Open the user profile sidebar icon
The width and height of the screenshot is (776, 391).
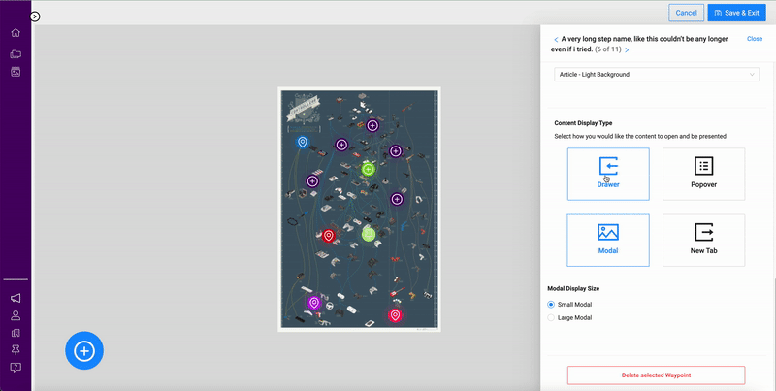click(x=16, y=315)
